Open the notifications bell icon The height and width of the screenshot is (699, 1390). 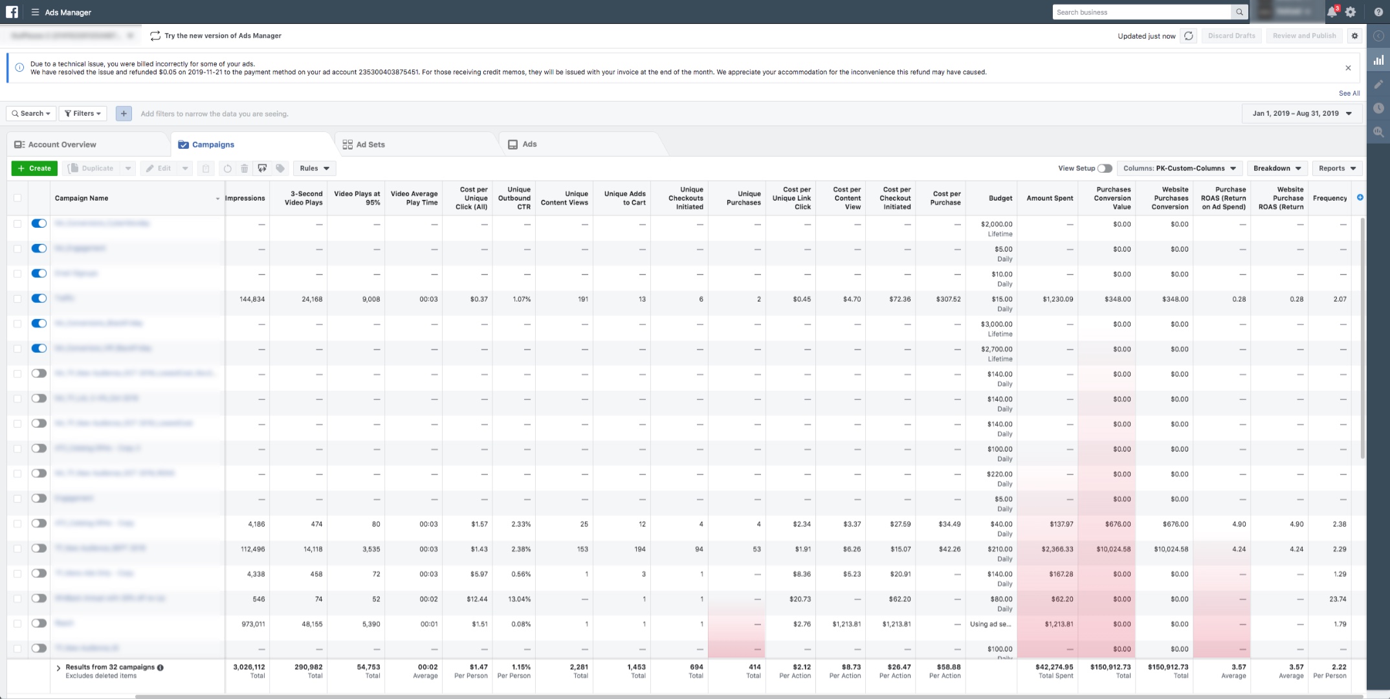pyautogui.click(x=1332, y=12)
